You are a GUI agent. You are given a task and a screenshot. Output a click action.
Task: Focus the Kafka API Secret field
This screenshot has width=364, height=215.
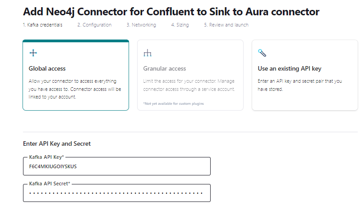[117, 193]
